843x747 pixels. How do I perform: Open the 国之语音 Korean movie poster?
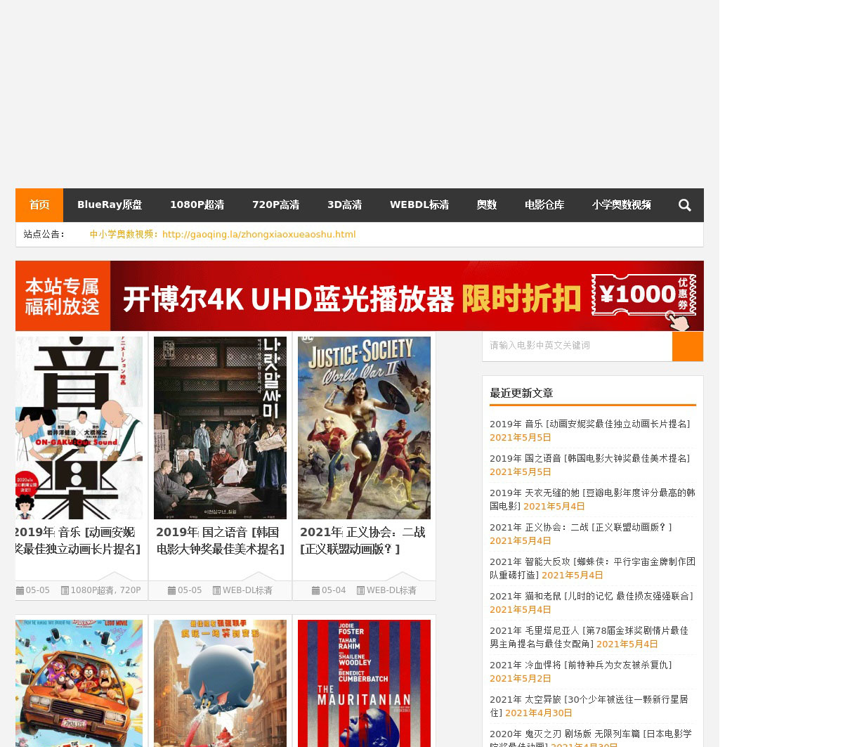pyautogui.click(x=220, y=428)
